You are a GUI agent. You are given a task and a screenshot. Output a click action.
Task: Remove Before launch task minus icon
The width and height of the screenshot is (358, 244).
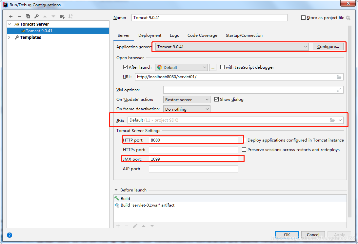127,226
